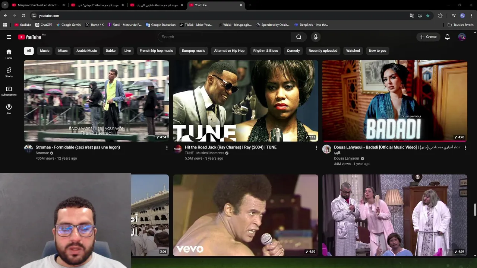
Task: Open Chrome apps grid in bookmarks bar
Action: [5, 25]
